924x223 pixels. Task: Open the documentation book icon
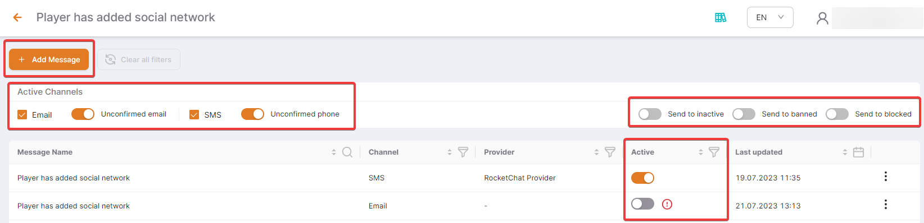tap(721, 17)
